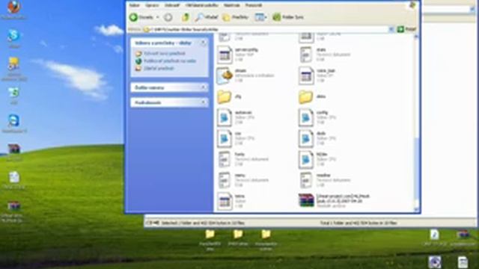
Task: Click the vertical scrollbar thumb in Explorer
Action: (416, 167)
